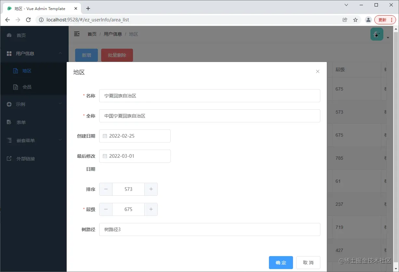
Task: Click calendar icon in 最后修改日期 field
Action: tap(105, 156)
